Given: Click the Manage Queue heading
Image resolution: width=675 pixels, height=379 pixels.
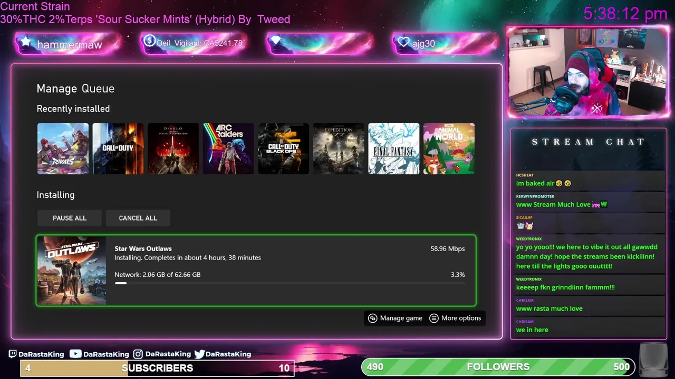Looking at the screenshot, I should 75,88.
